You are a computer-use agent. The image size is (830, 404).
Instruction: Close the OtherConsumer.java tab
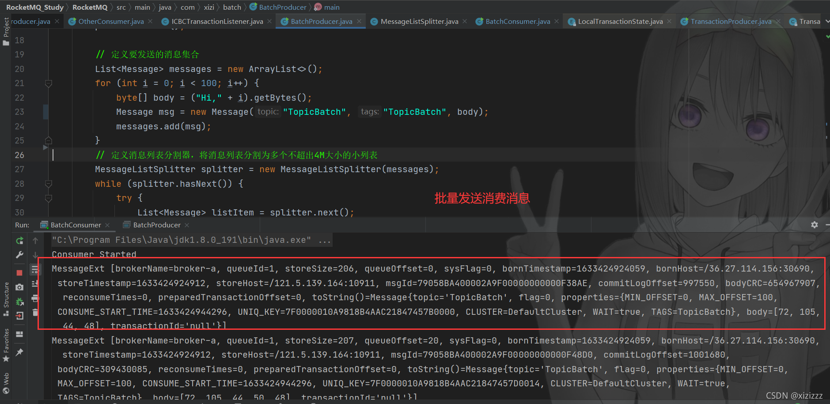pos(151,21)
